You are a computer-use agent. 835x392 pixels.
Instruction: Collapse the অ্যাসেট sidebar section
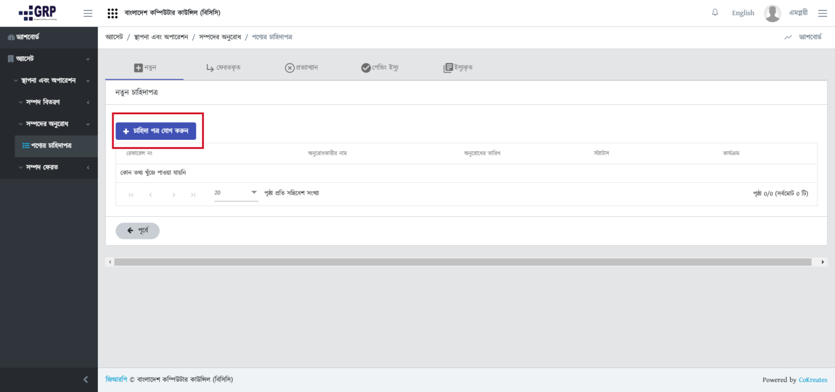[48, 59]
